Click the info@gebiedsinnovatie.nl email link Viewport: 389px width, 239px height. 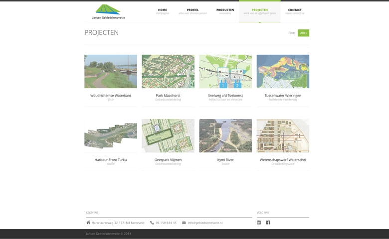click(205, 223)
